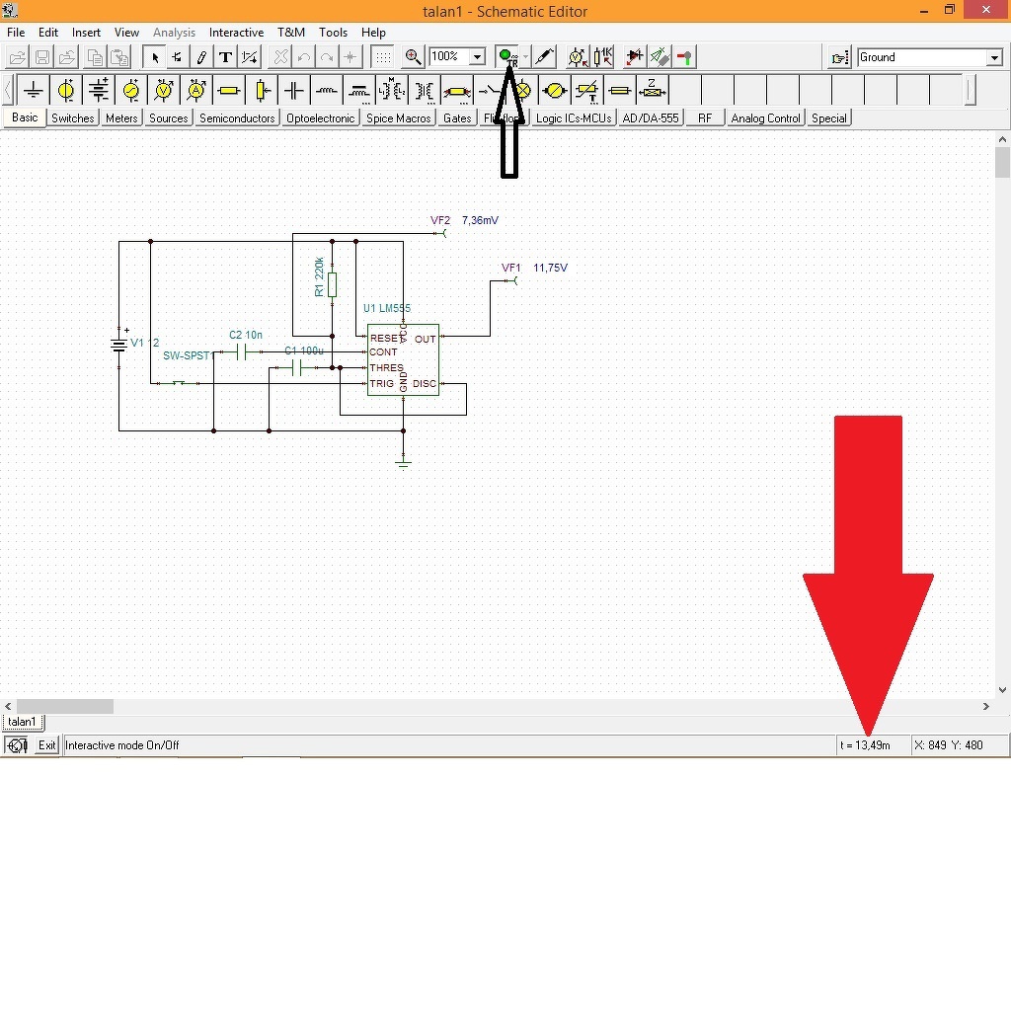Select the talan1 sheet tab
1011x1011 pixels.
23,722
